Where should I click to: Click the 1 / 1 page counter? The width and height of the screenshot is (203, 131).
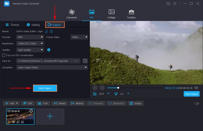[197, 103]
